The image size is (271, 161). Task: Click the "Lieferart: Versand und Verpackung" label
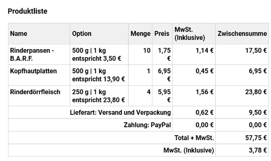click(x=120, y=112)
